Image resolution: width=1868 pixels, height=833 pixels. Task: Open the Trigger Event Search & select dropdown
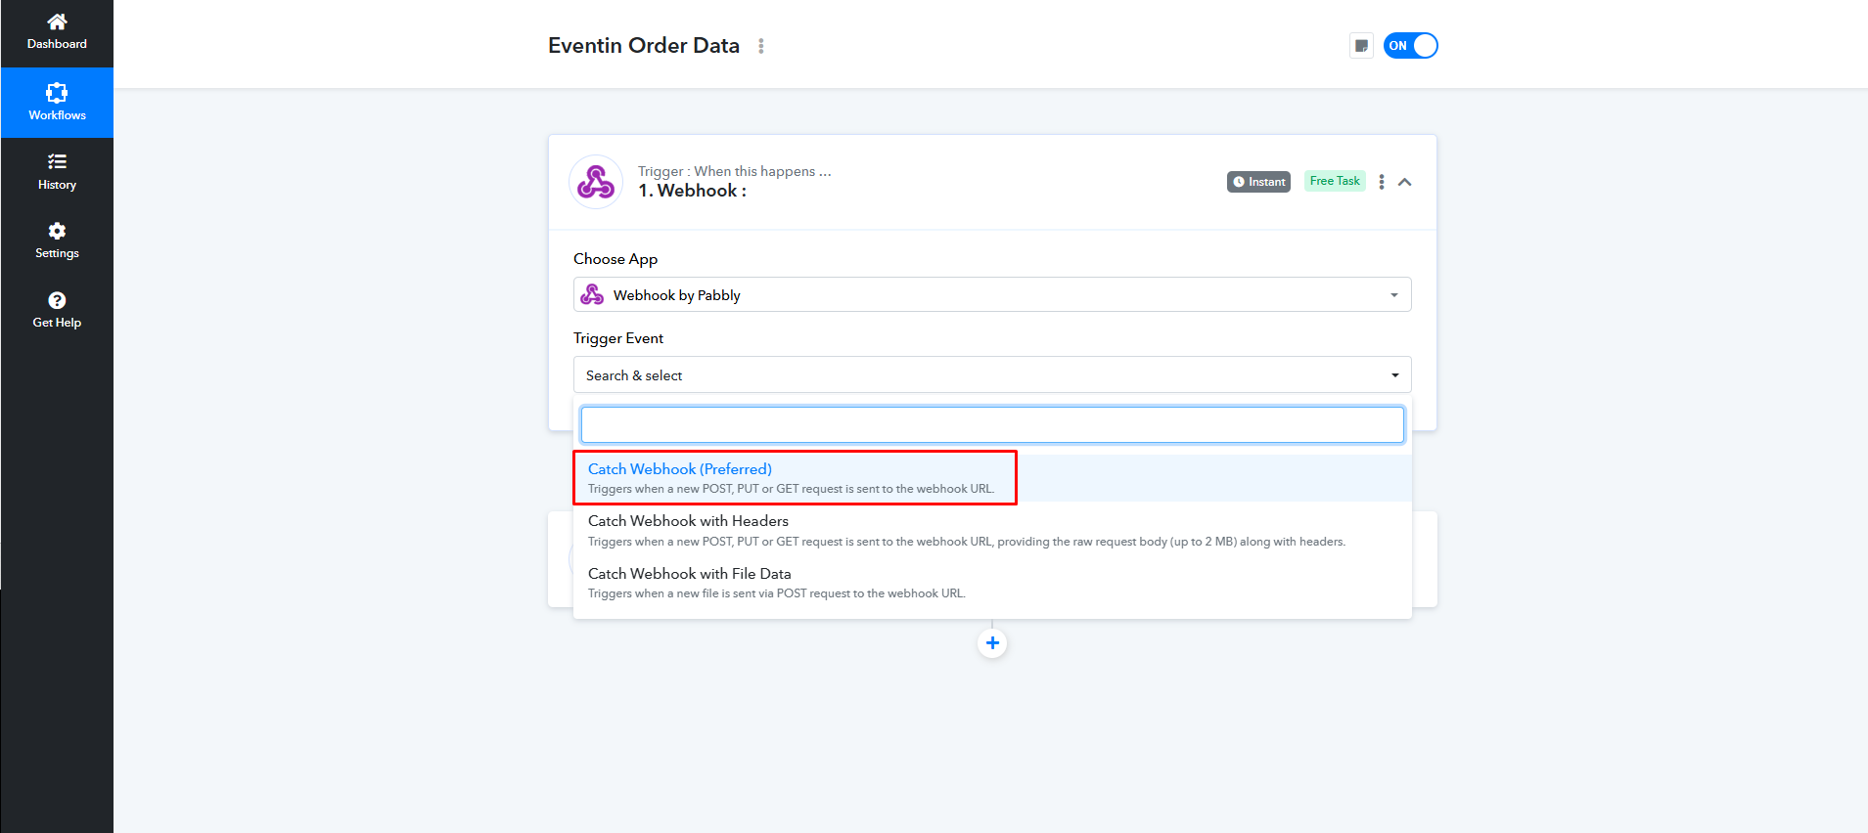tap(992, 375)
